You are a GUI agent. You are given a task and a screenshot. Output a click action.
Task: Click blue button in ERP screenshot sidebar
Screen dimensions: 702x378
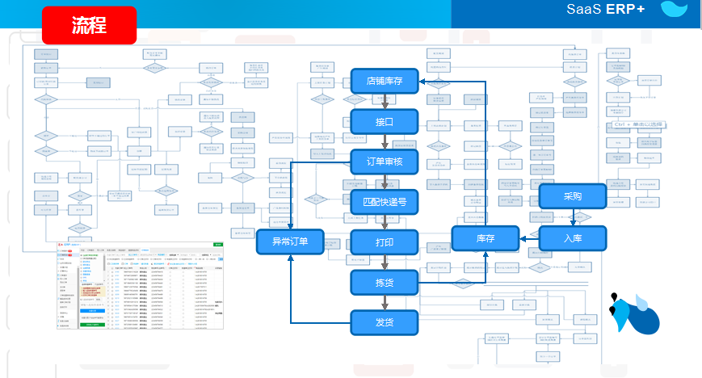coord(93,310)
